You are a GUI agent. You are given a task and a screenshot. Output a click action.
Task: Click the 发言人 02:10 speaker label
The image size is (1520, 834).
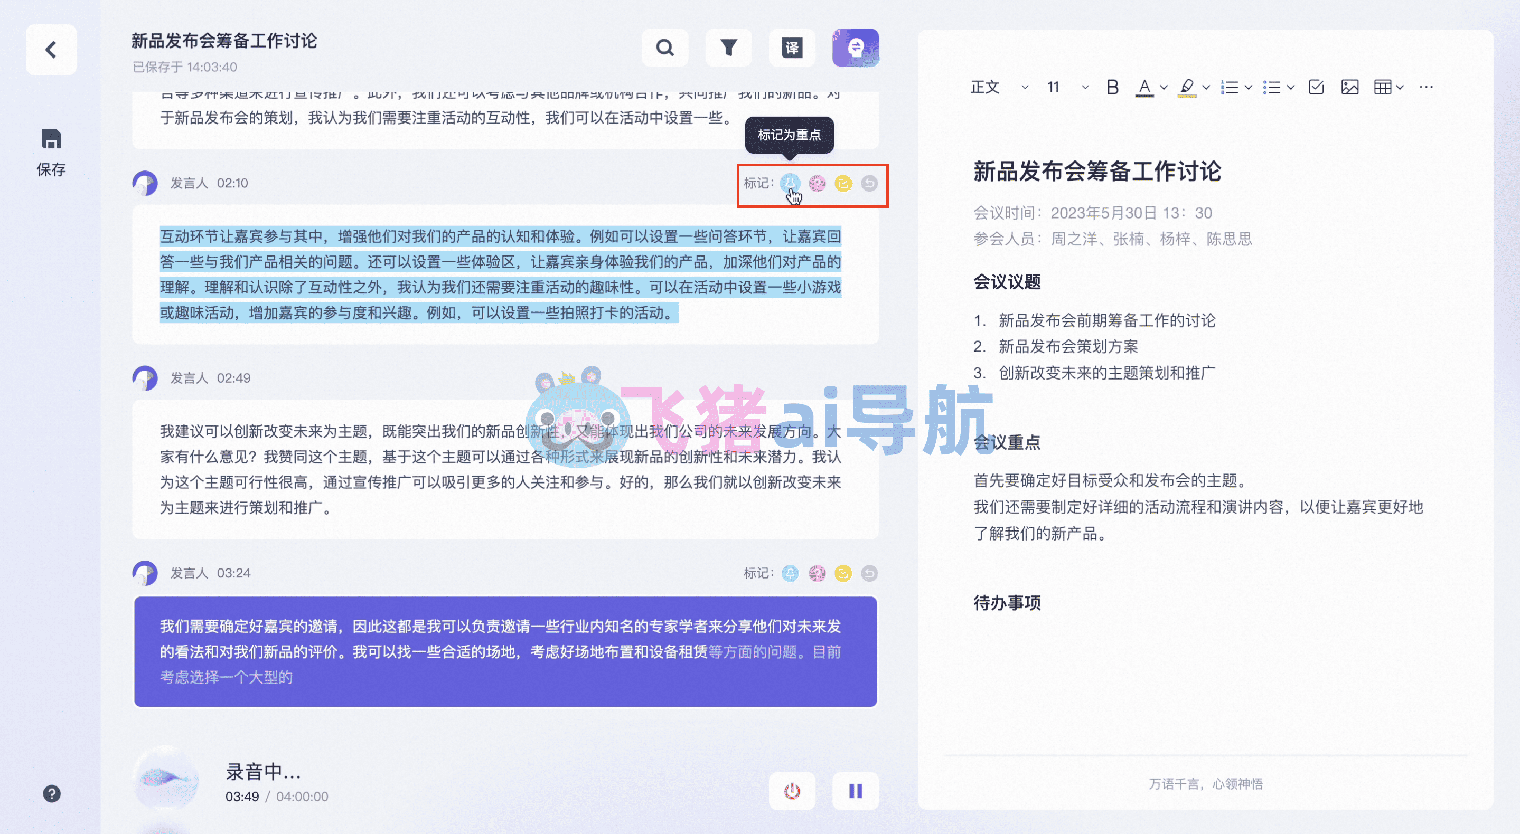pos(209,184)
